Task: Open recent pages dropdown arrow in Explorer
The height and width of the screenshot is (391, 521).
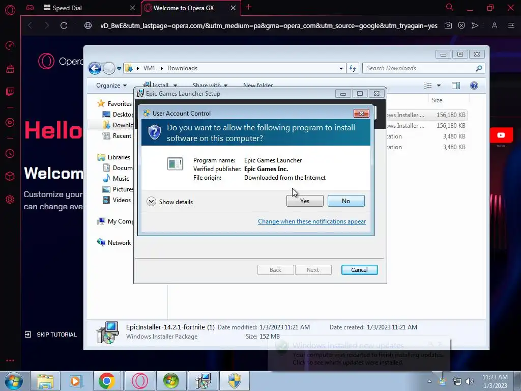Action: pyautogui.click(x=119, y=69)
